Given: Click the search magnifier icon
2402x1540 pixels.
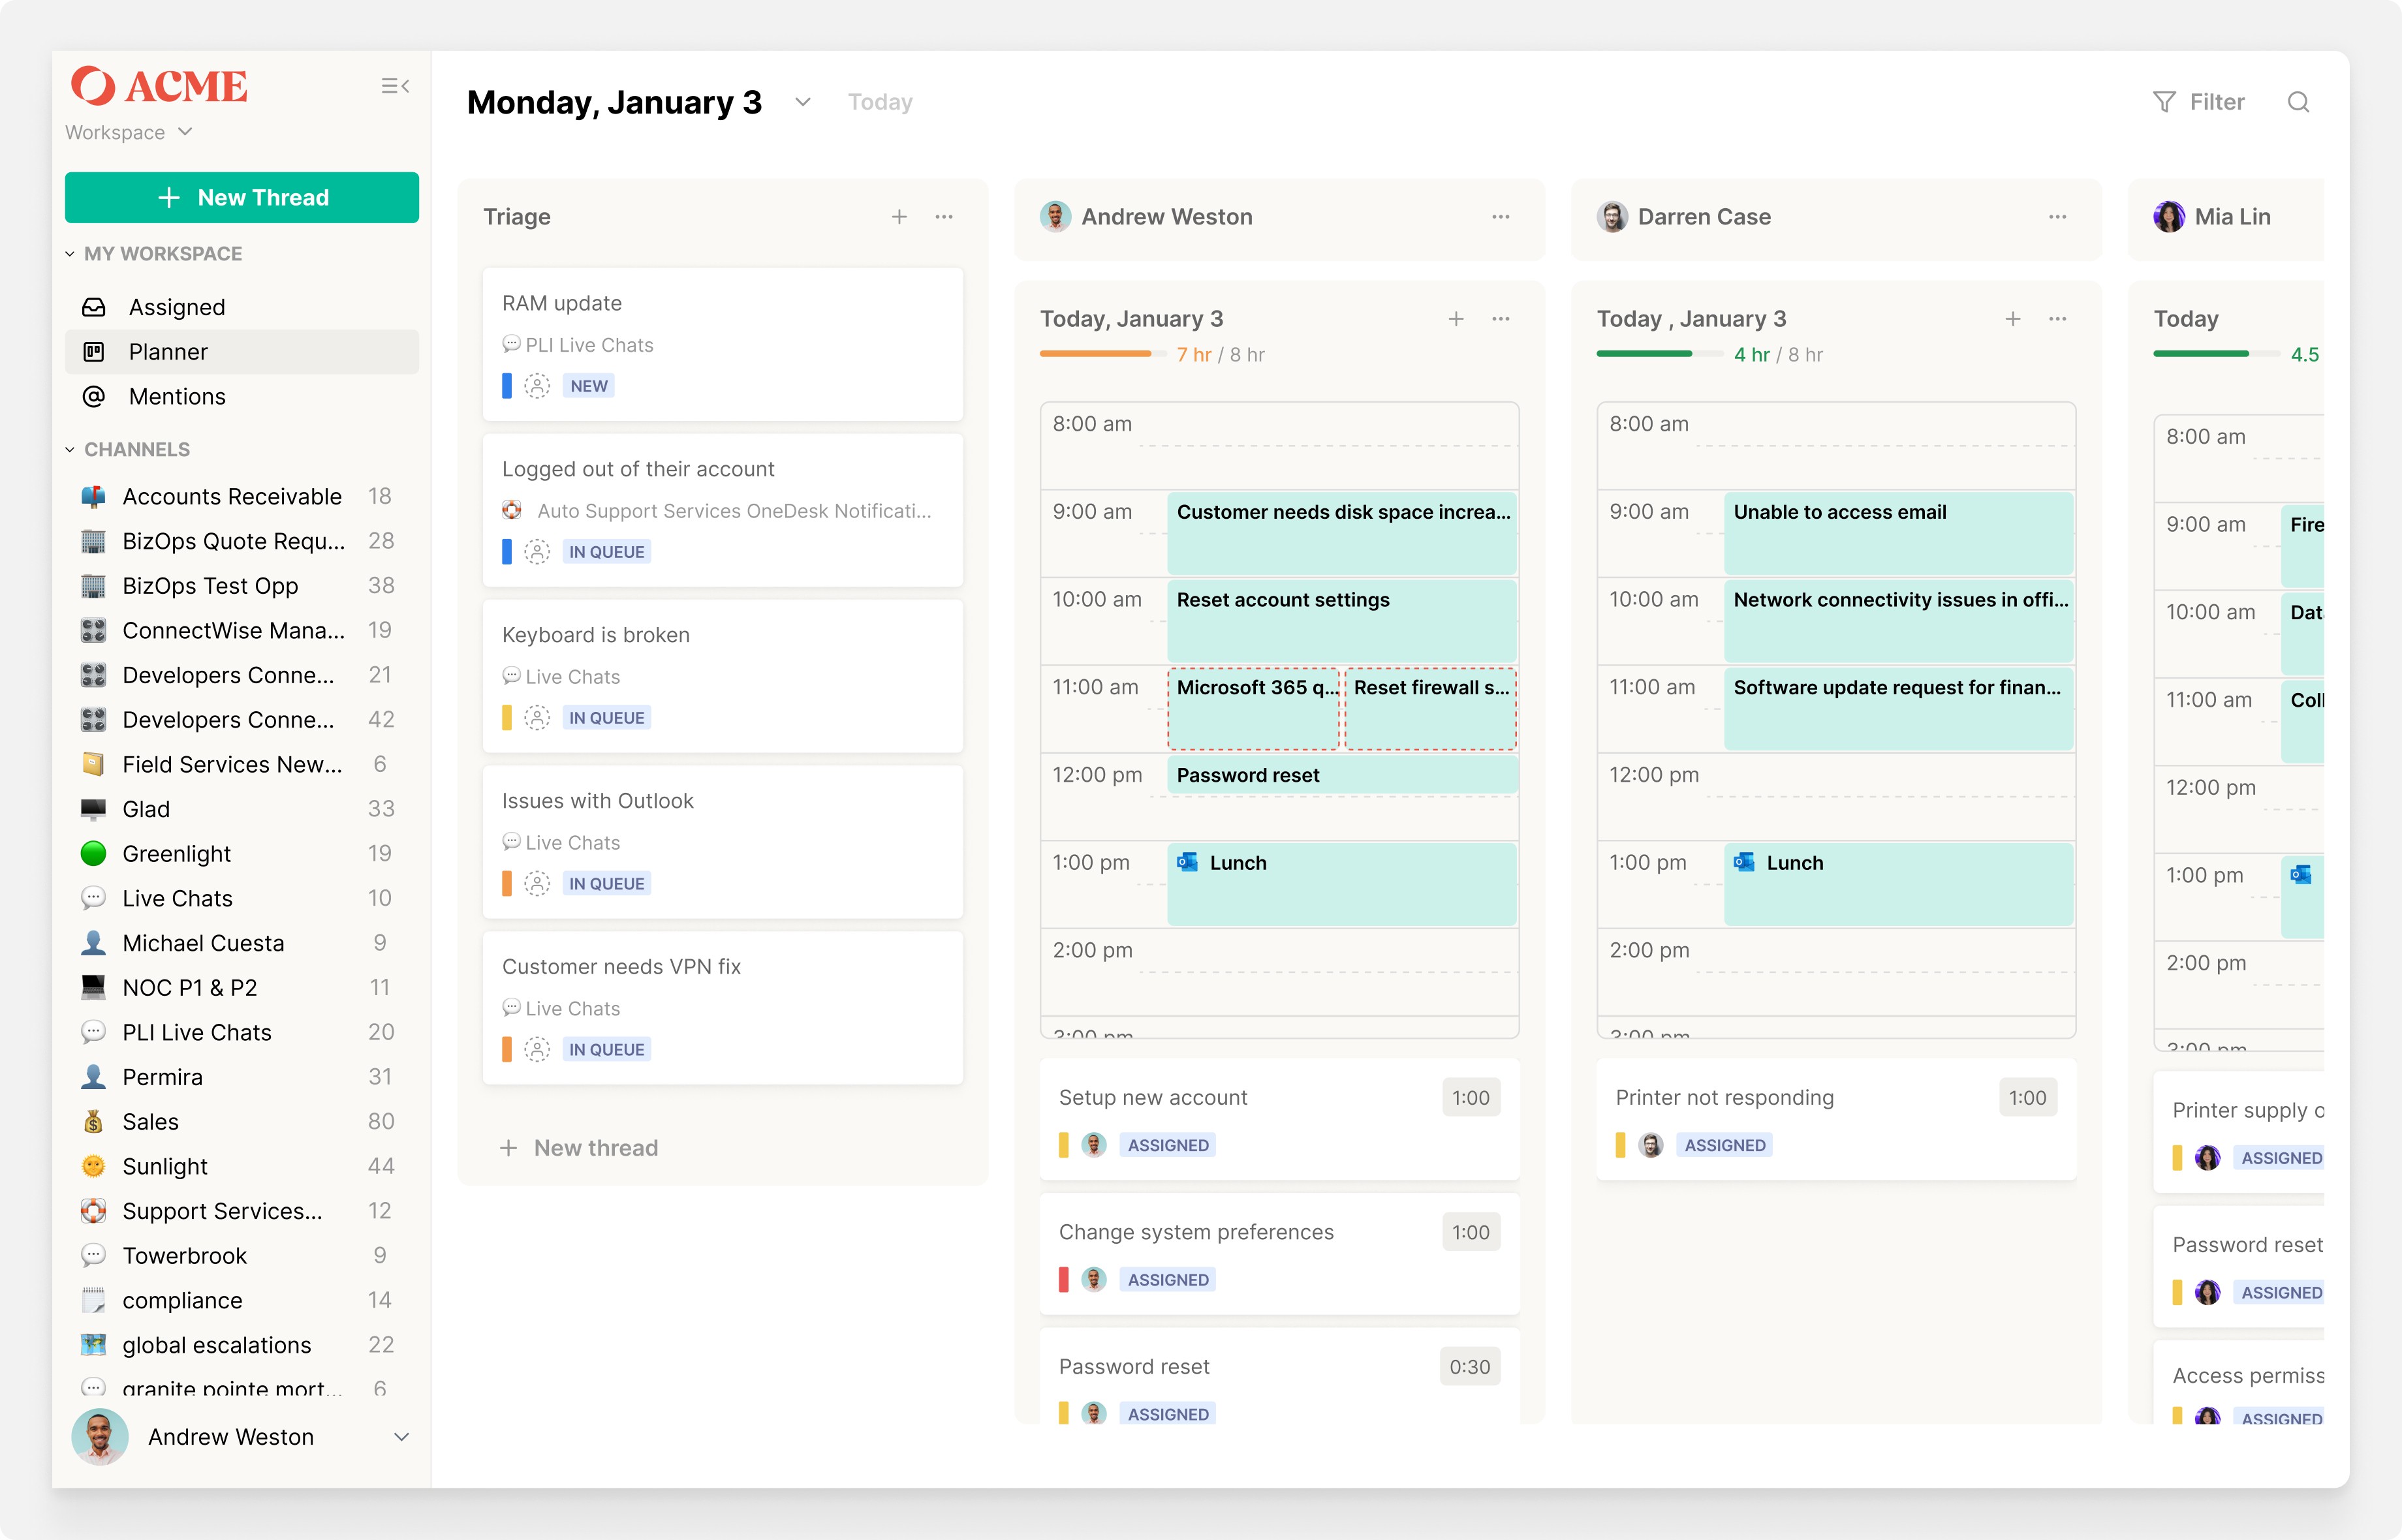Looking at the screenshot, I should pos(2297,102).
